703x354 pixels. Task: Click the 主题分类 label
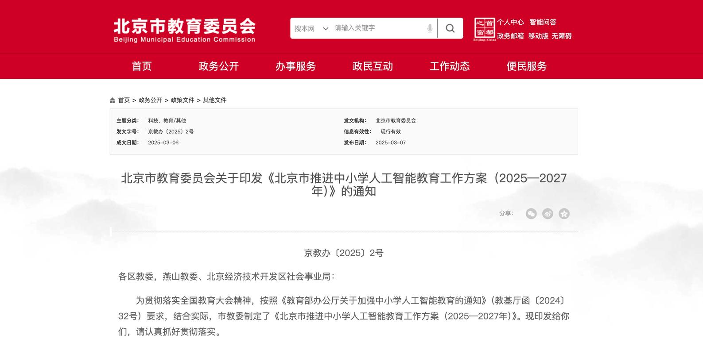tap(128, 121)
